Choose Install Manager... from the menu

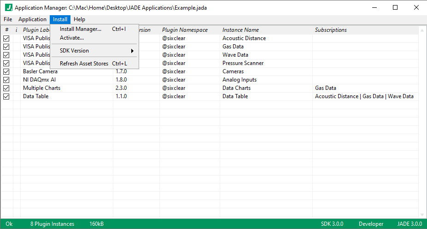pyautogui.click(x=94, y=29)
